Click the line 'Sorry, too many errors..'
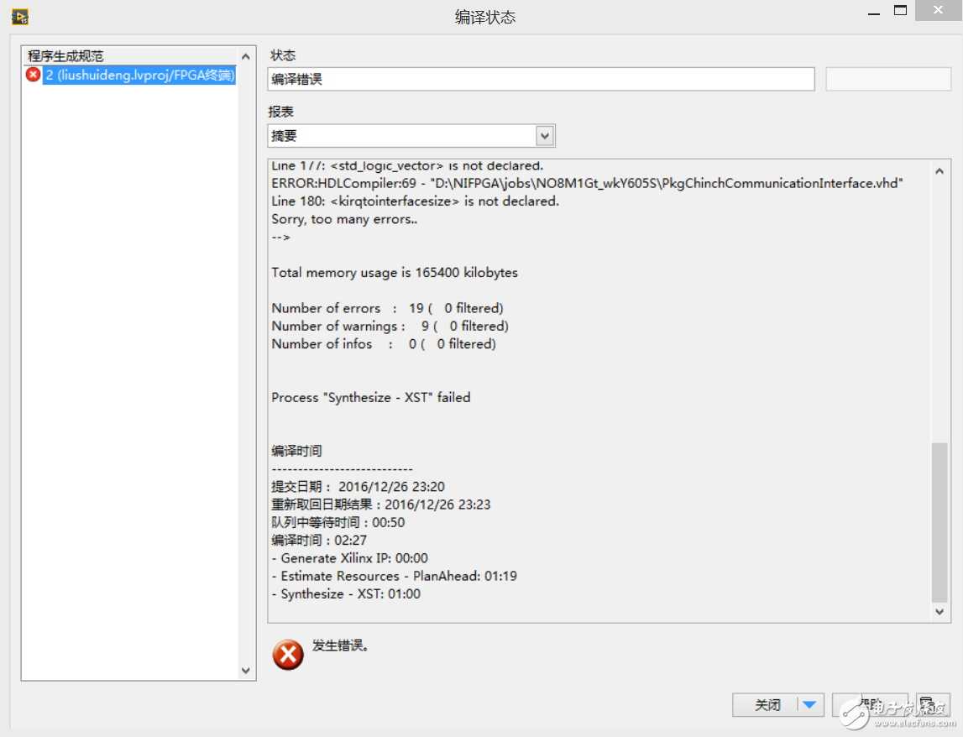The width and height of the screenshot is (963, 737). point(344,219)
